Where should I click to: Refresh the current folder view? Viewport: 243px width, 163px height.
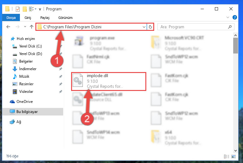click(150, 27)
